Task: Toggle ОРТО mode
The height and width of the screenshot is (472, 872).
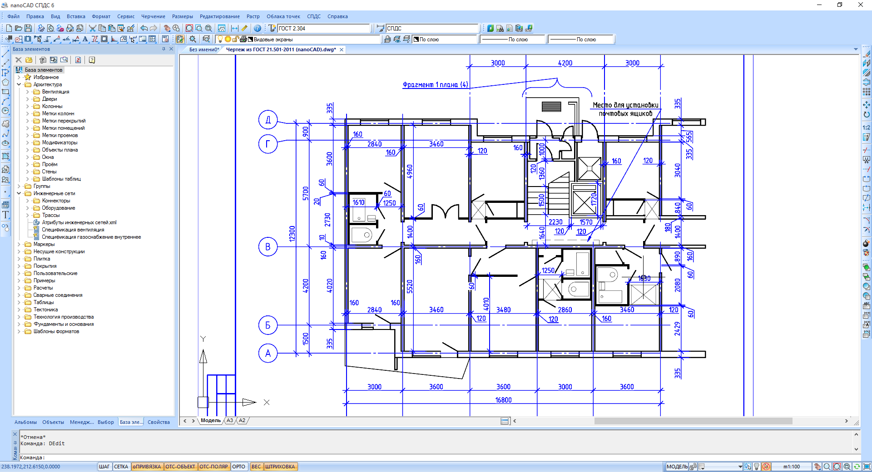Action: coord(238,467)
